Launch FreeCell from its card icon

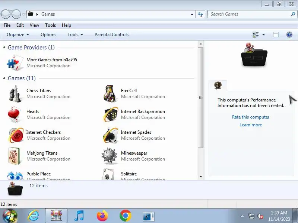pos(110,94)
